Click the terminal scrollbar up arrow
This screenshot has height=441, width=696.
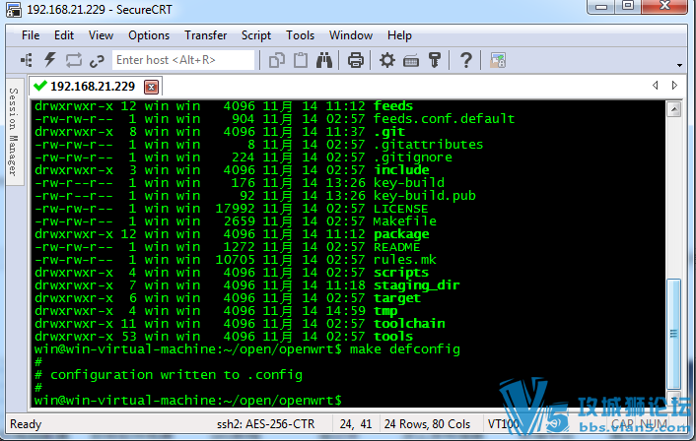pos(673,109)
